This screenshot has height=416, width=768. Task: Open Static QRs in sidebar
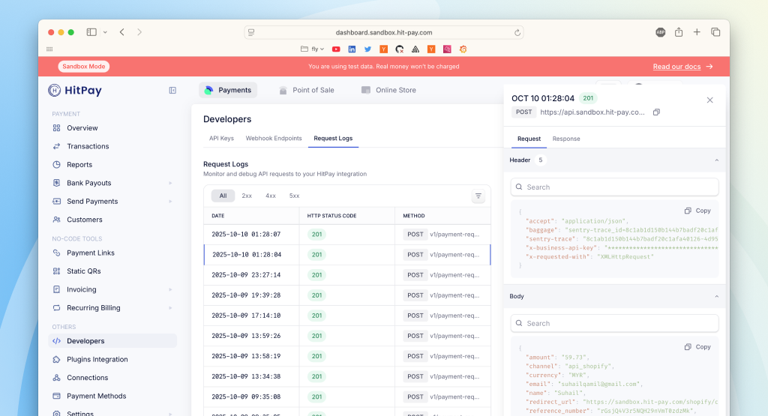click(84, 271)
